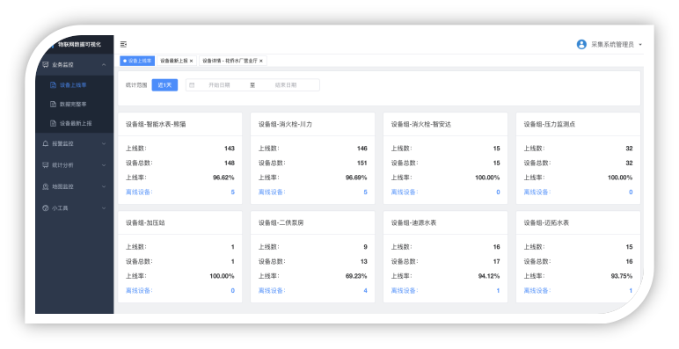Open 离线设备 link in 二供泵房 card
The width and height of the screenshot is (679, 349).
271,291
